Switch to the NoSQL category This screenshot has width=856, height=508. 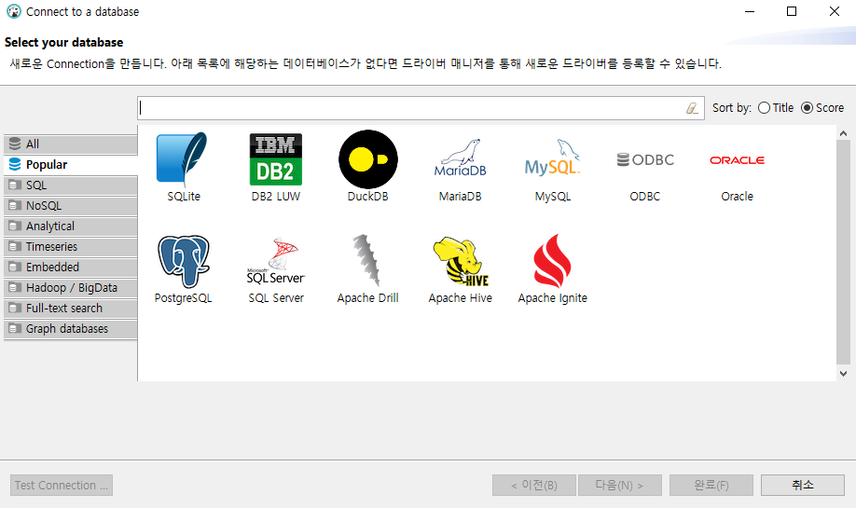[71, 206]
